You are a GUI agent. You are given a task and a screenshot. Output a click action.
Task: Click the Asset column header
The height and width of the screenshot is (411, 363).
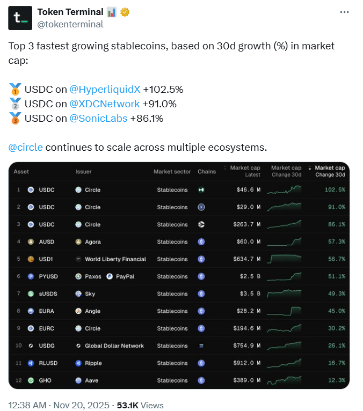point(21,171)
